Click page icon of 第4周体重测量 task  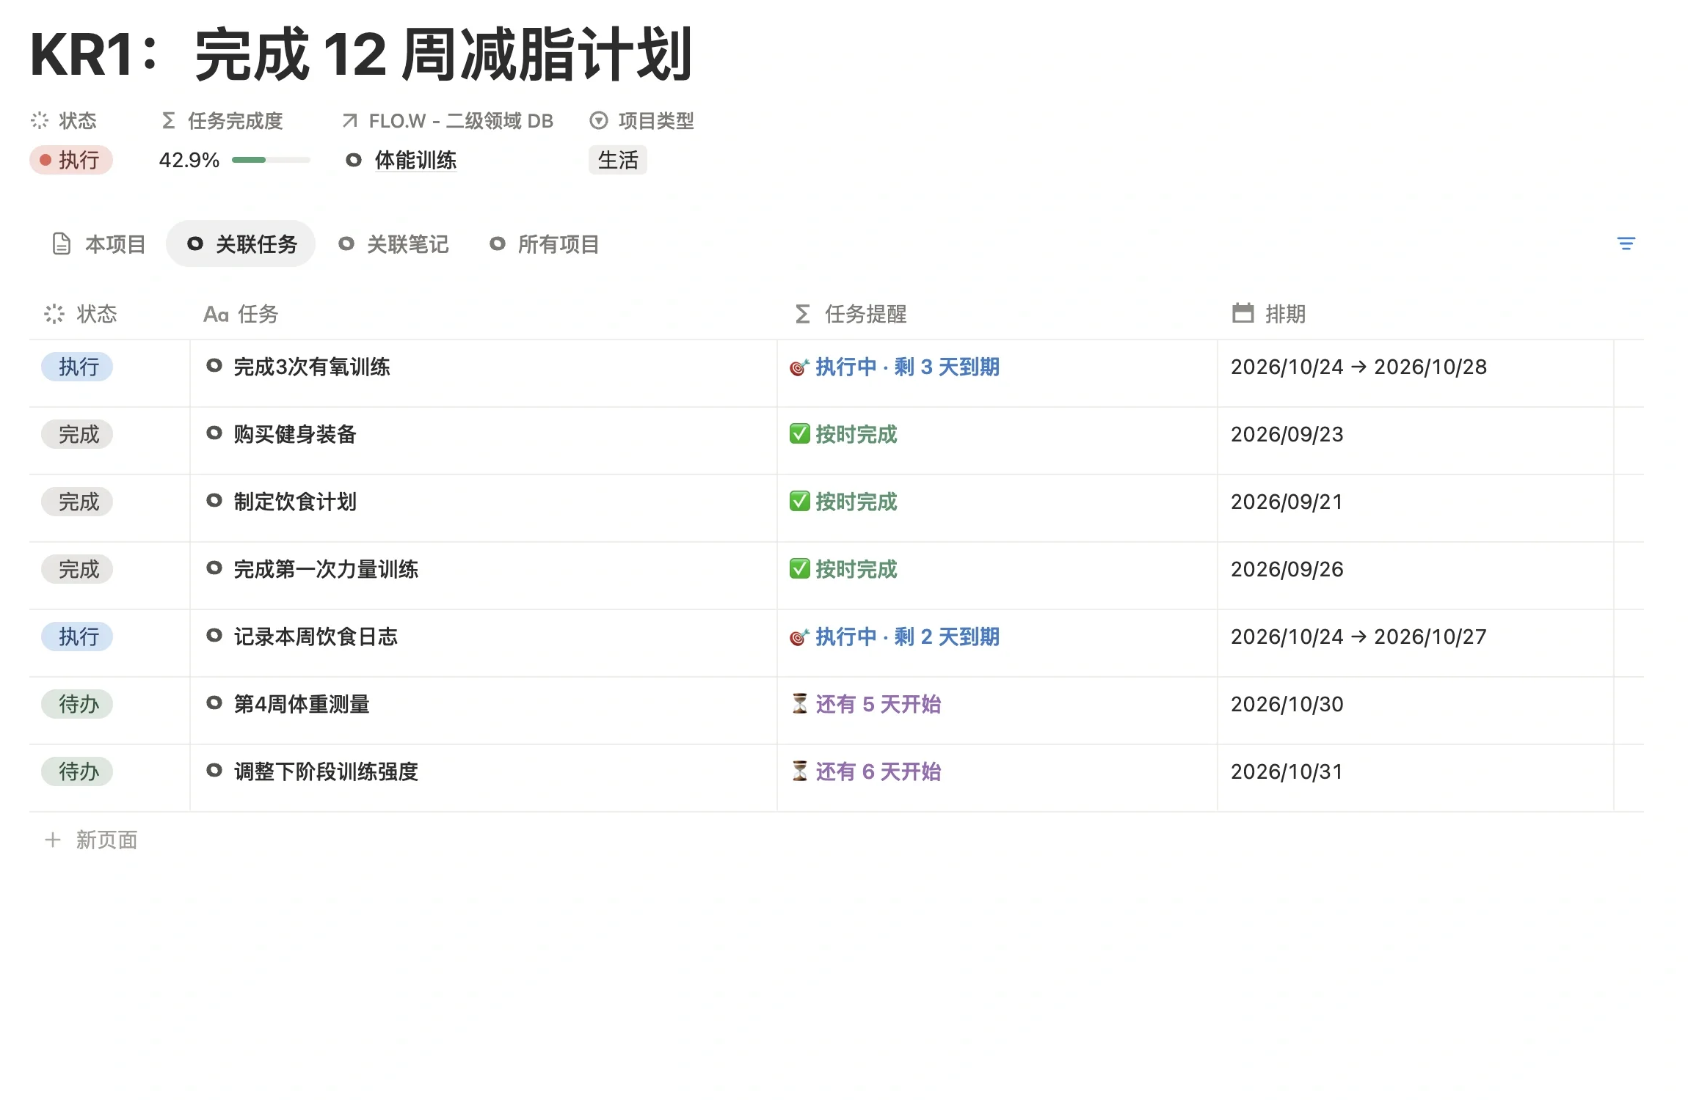click(214, 703)
